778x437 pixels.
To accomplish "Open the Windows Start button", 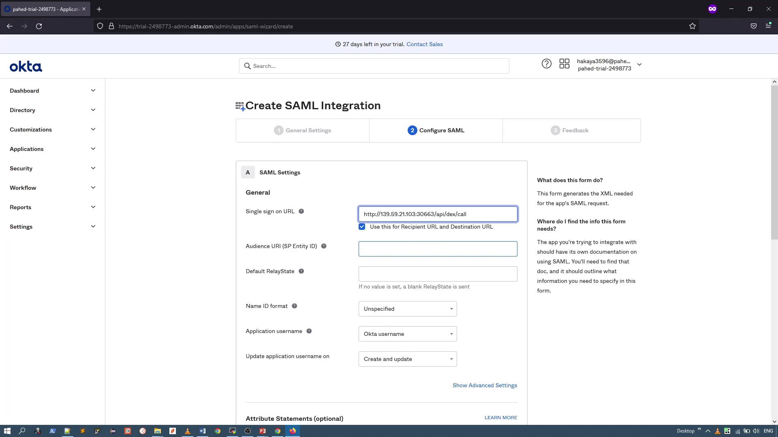I will 7,431.
